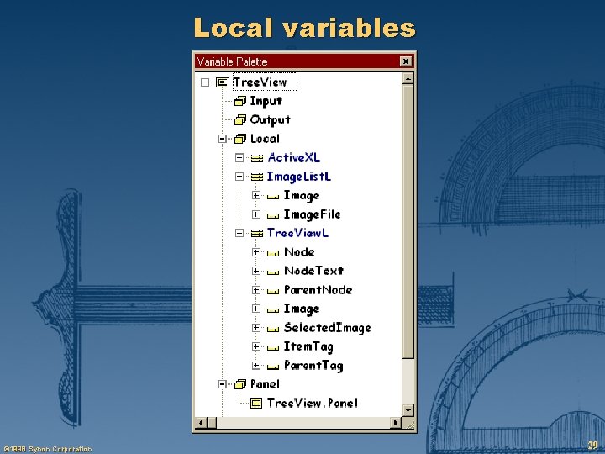The image size is (605, 454).
Task: Select the ImageFile label
Action: [x=312, y=214]
